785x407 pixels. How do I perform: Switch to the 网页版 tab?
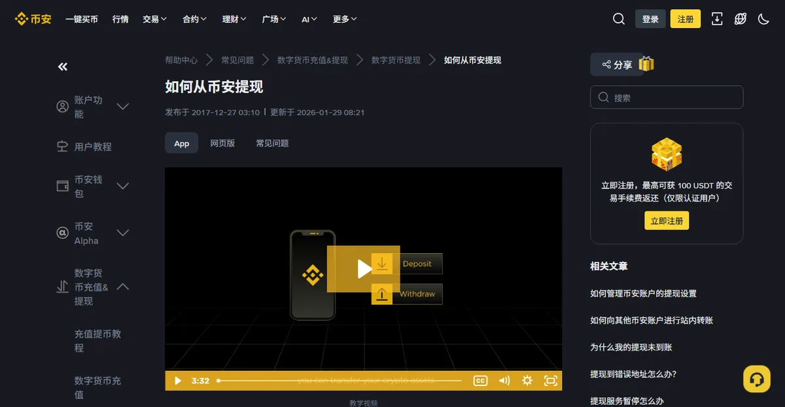click(222, 143)
